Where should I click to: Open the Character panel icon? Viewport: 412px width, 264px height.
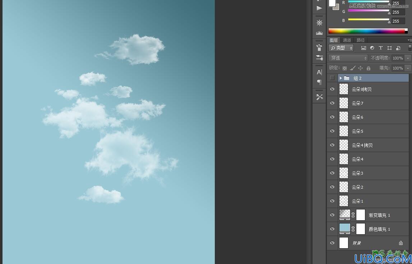point(319,72)
